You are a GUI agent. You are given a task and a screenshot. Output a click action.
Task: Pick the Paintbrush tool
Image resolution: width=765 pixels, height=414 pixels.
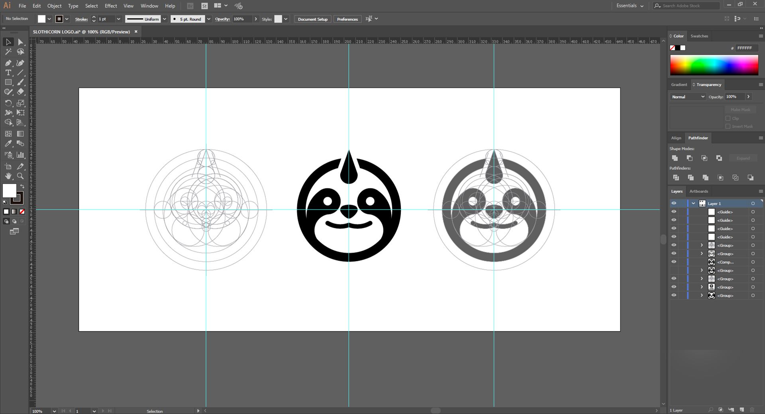(x=20, y=82)
